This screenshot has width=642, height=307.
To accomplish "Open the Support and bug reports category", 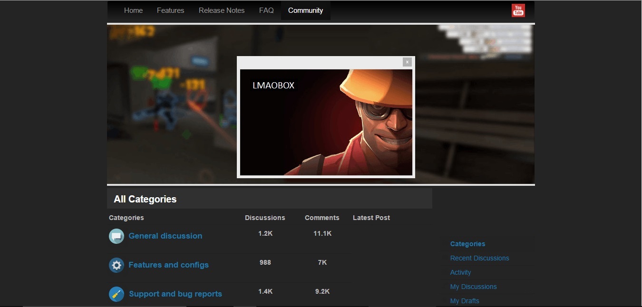I will click(175, 294).
